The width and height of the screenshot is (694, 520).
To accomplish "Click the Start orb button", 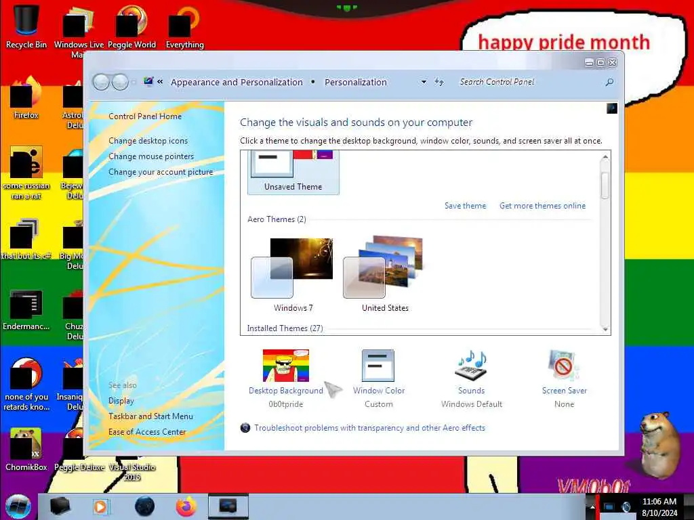I will [18, 506].
